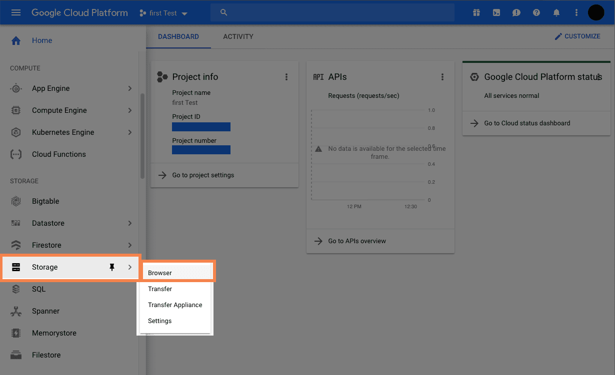Expand the App Engine submenu chevron
Image resolution: width=615 pixels, height=375 pixels.
coord(130,88)
